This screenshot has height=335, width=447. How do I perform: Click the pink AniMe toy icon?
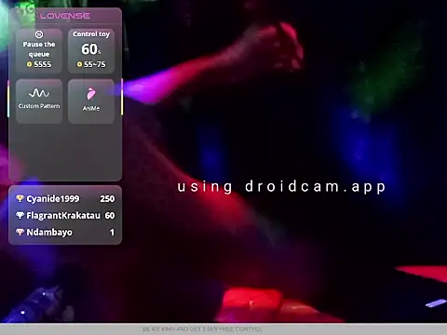(x=91, y=94)
